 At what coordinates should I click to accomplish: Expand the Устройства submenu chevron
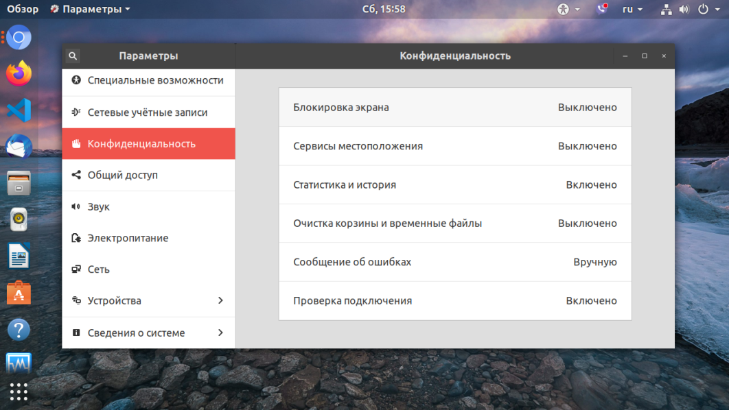220,300
